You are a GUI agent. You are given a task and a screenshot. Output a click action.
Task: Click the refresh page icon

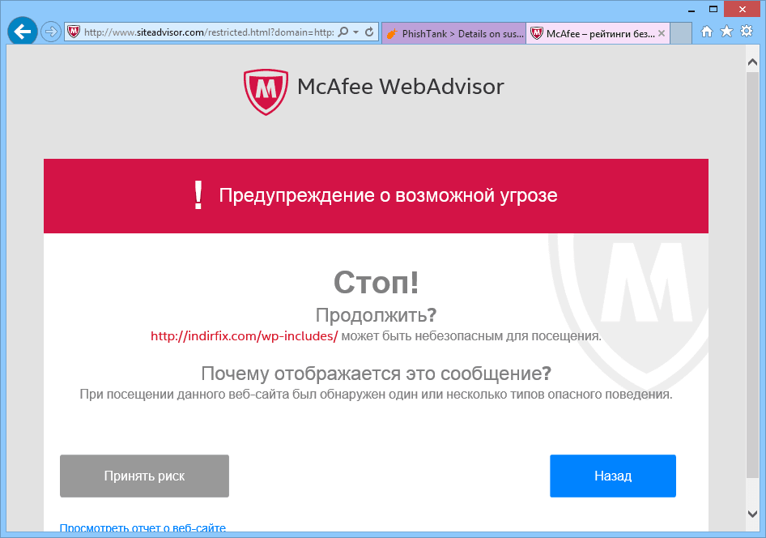pos(369,32)
